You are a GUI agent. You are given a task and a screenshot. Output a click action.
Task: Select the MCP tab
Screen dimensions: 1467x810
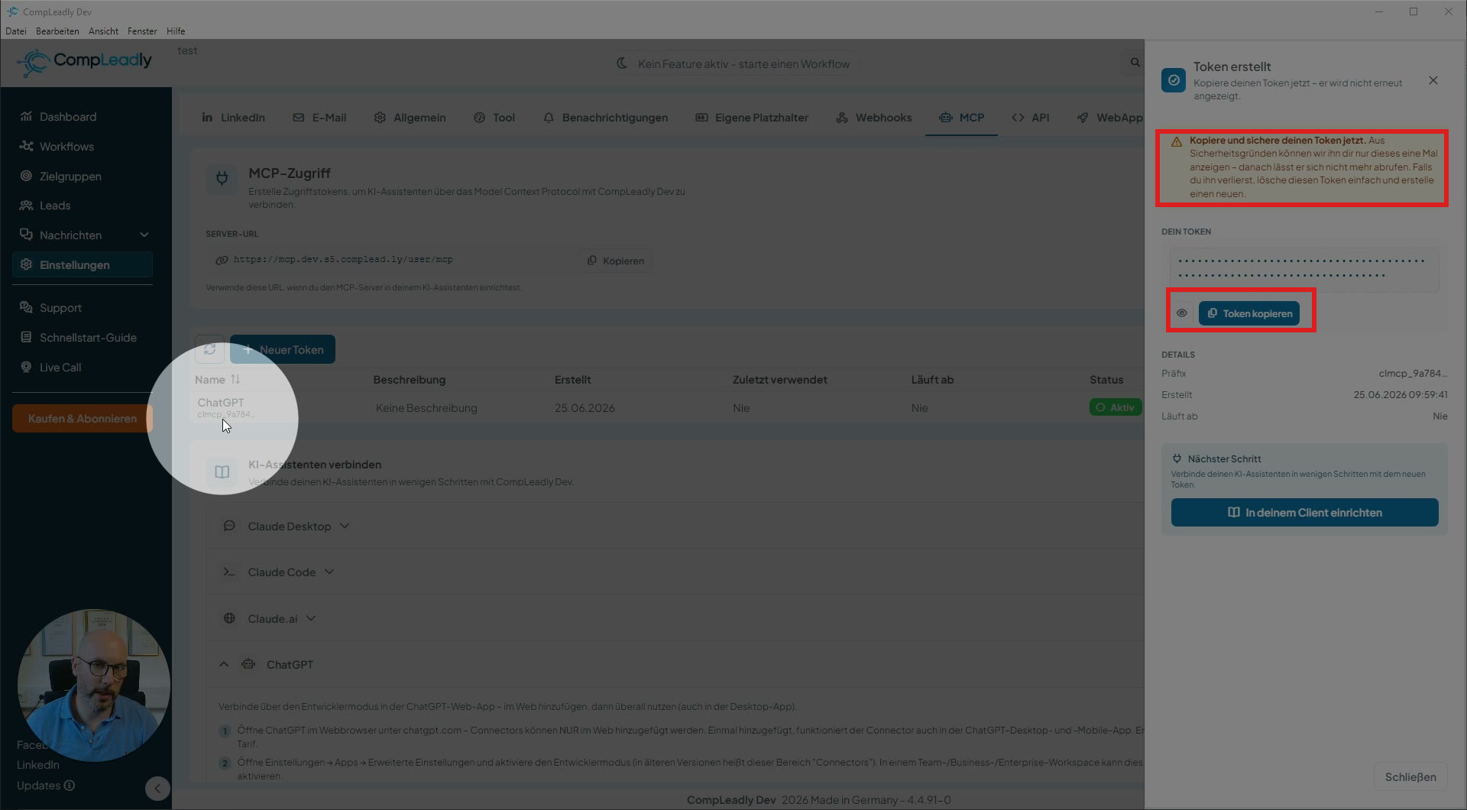pos(961,118)
